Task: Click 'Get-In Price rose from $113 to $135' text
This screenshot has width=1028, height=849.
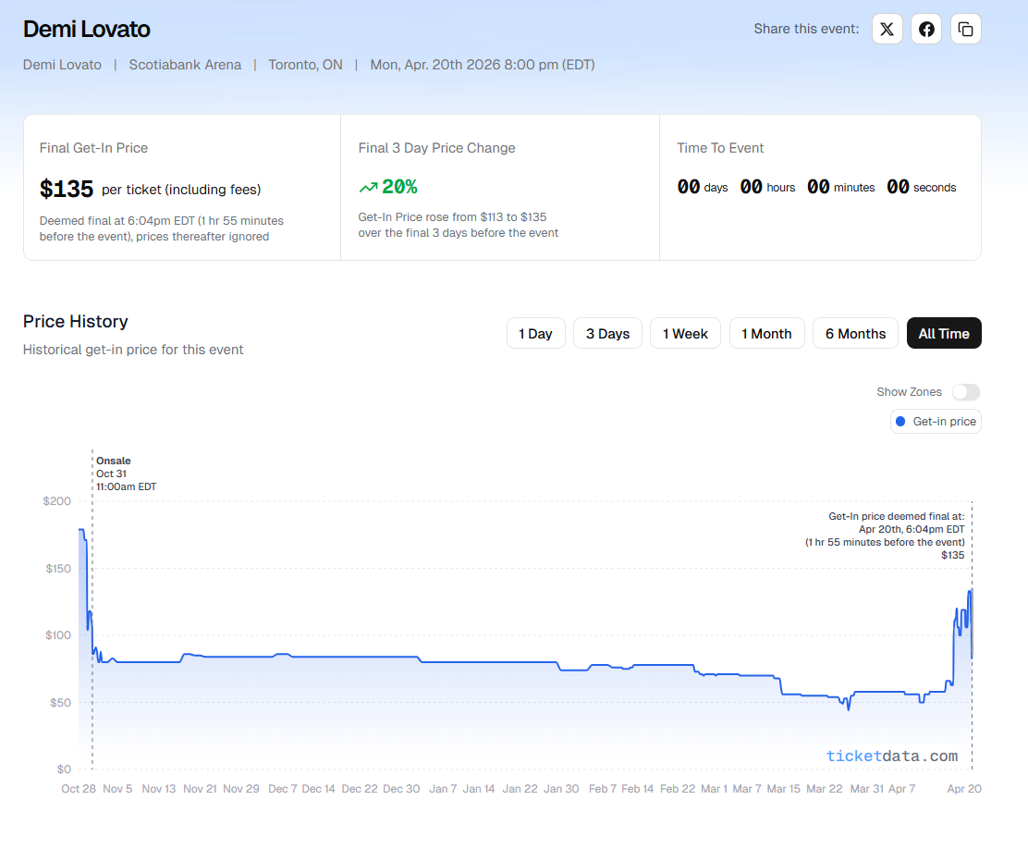Action: pos(452,217)
